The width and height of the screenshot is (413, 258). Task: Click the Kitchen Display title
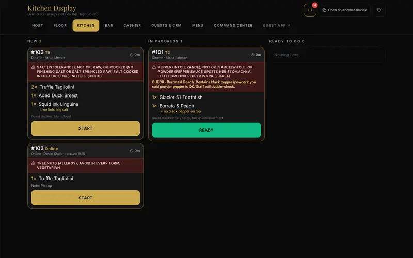point(52,8)
